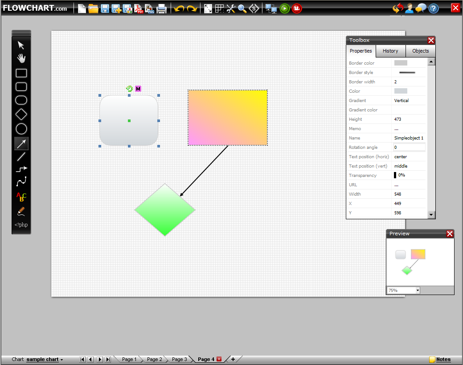Switch to the History tab
The image size is (463, 365).
tap(390, 51)
